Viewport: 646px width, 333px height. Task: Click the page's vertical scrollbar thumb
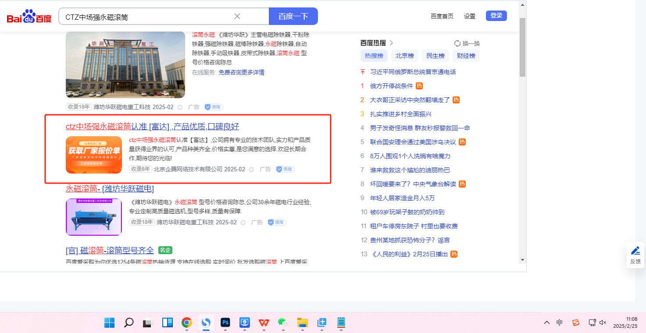[x=522, y=47]
